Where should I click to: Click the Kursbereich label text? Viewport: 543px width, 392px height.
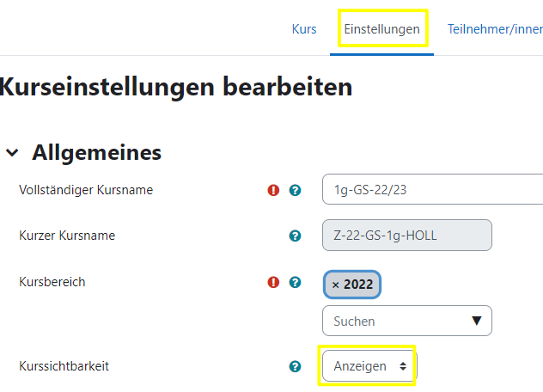52,282
